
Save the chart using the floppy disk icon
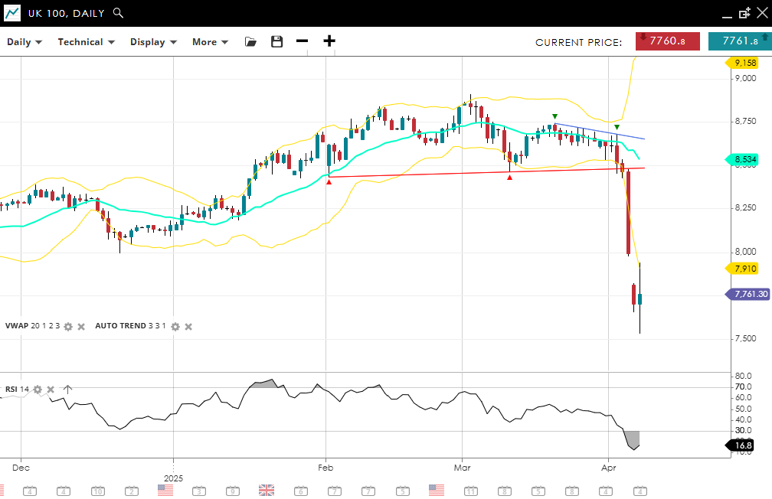(277, 41)
